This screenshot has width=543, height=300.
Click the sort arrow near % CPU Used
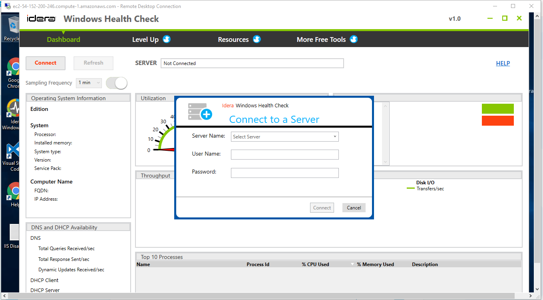[352, 264]
